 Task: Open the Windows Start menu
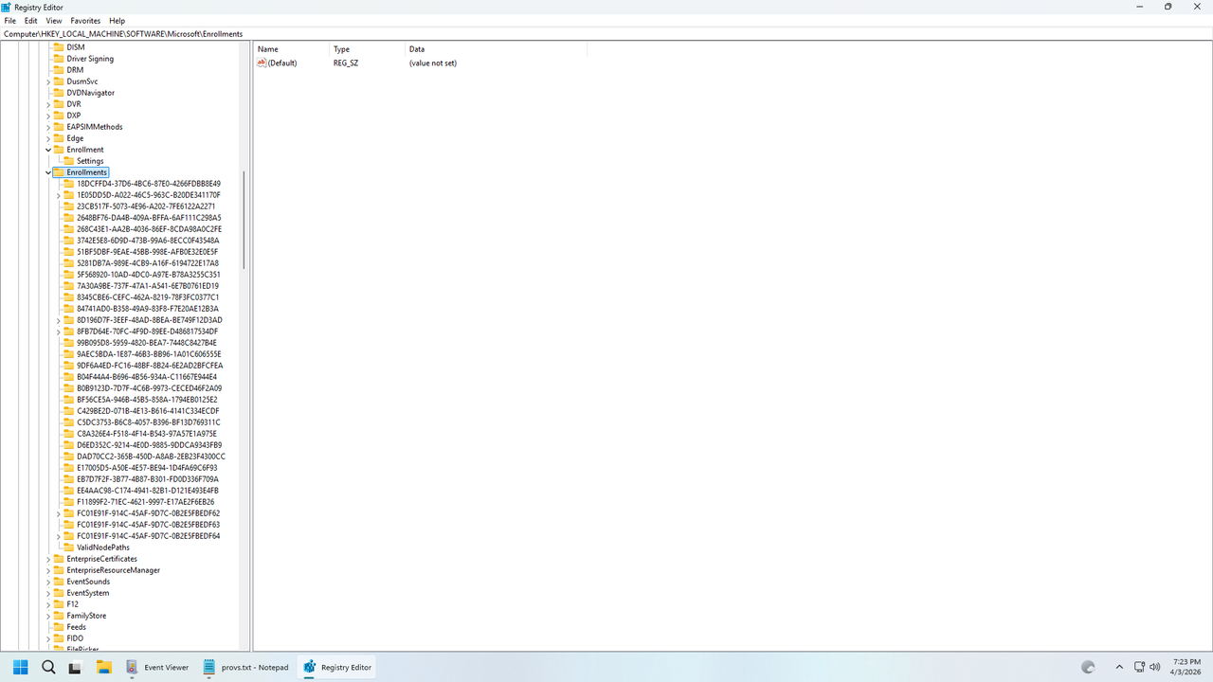pos(21,667)
